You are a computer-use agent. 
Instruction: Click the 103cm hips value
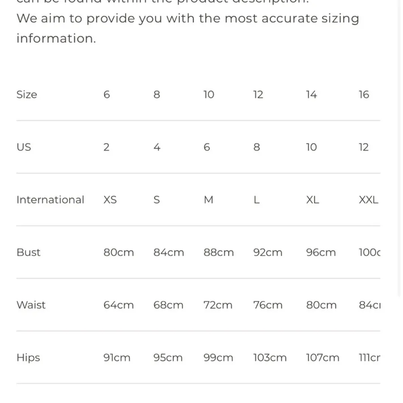coord(270,358)
